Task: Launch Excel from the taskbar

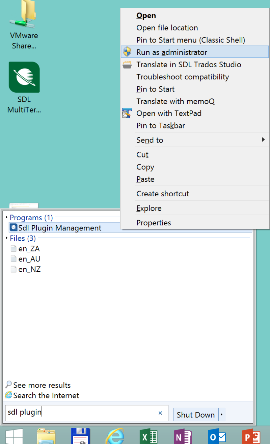Action: 149,437
